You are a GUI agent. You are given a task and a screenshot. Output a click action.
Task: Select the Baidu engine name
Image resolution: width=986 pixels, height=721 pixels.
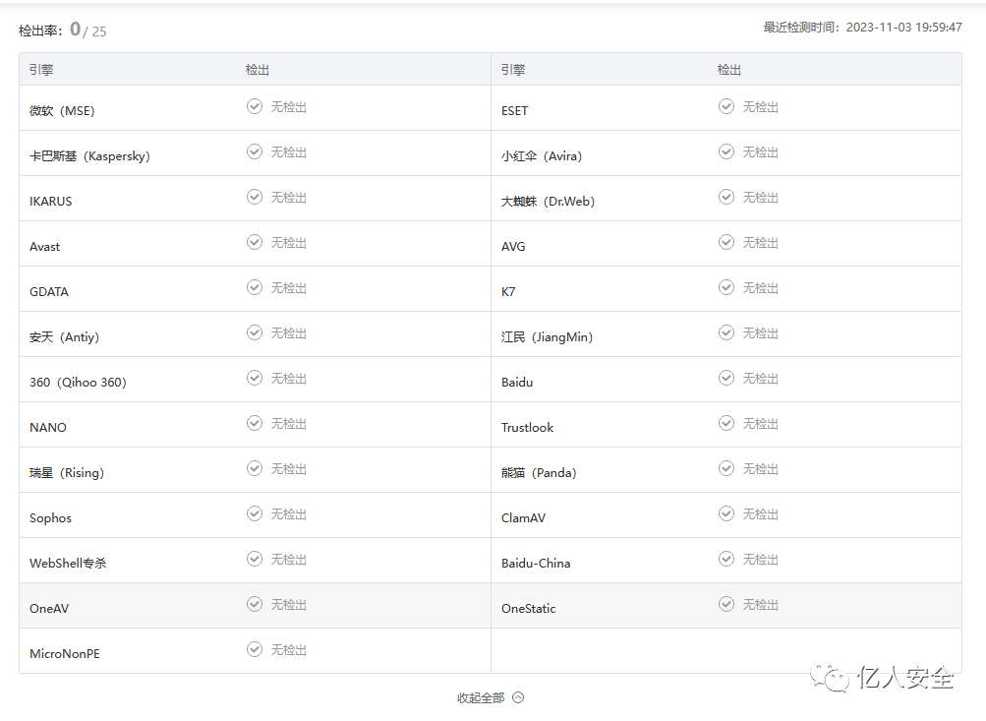tap(517, 383)
